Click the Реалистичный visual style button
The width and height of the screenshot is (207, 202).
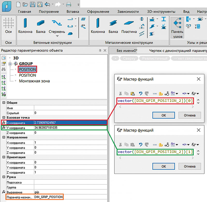point(154,58)
